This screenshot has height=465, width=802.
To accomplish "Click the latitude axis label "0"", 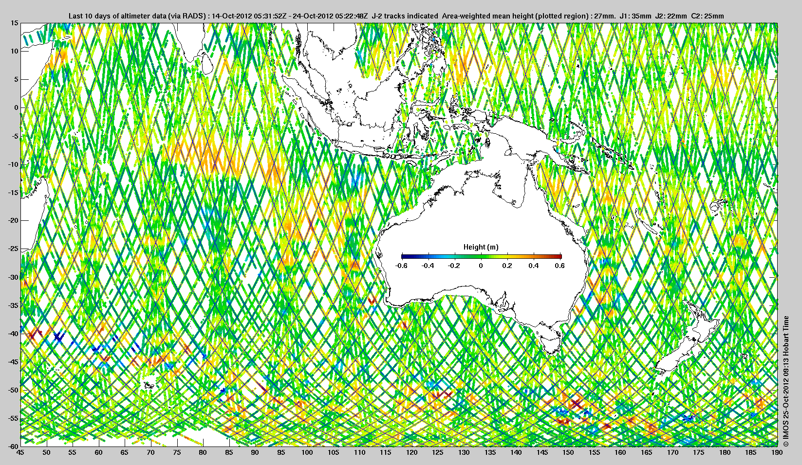I will (x=16, y=107).
